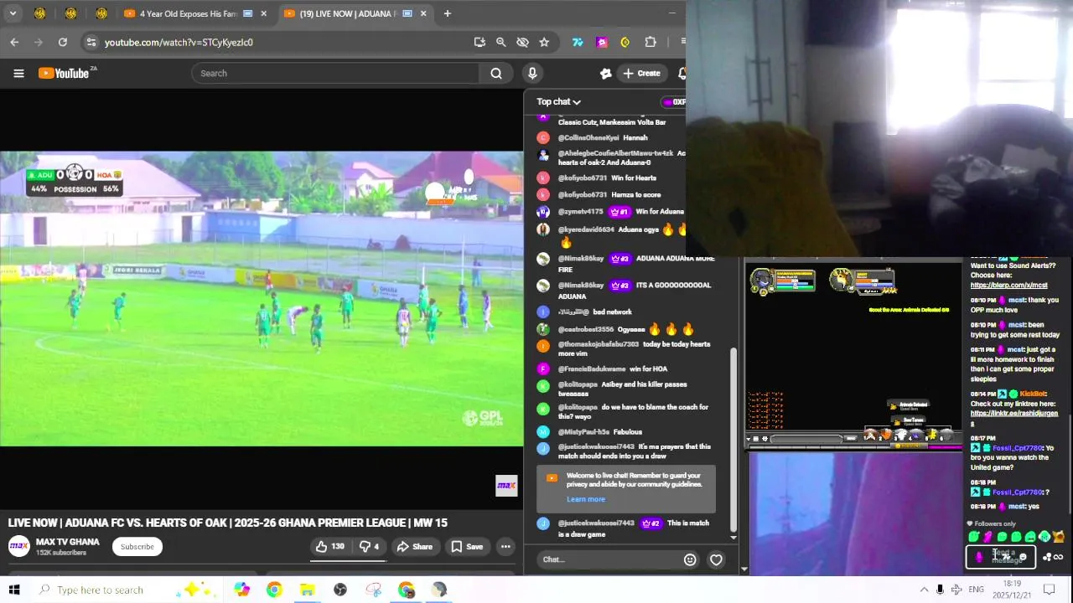Open the linktr.ee/rashidjurgen link
This screenshot has height=603, width=1073.
coord(1014,418)
